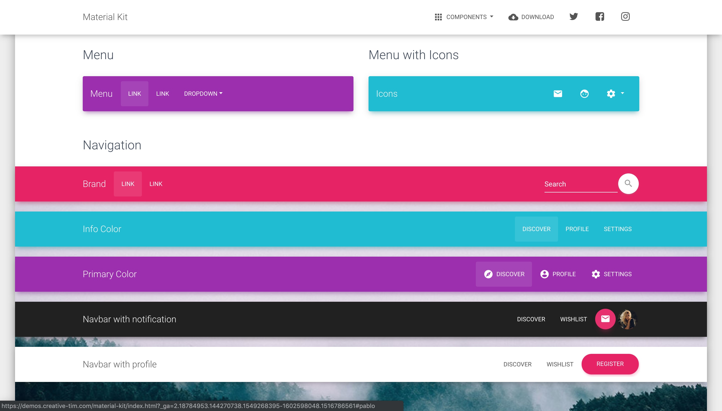
Task: Click the pink Register button
Action: pos(610,364)
